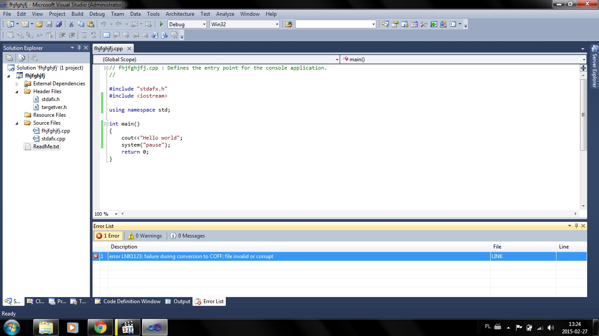Screen dimensions: 599x336
Task: Click the green arrow Start Page icon
Action: [x=433, y=24]
